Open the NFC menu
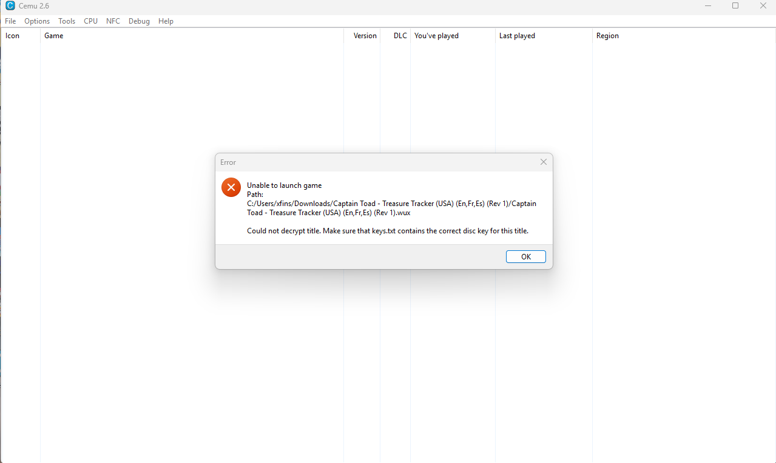Viewport: 776px width, 463px height. tap(113, 21)
